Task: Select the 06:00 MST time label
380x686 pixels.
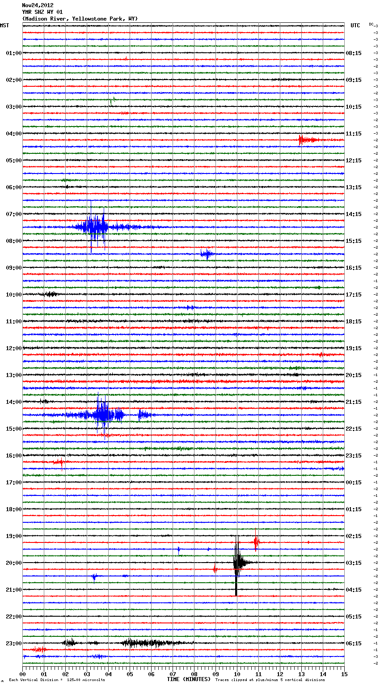Action: (x=14, y=187)
